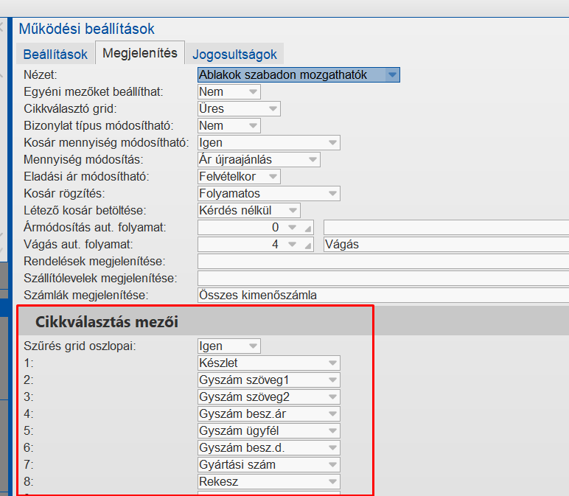The width and height of the screenshot is (569, 496).
Task: Click the Vágás description text field
Action: point(446,244)
